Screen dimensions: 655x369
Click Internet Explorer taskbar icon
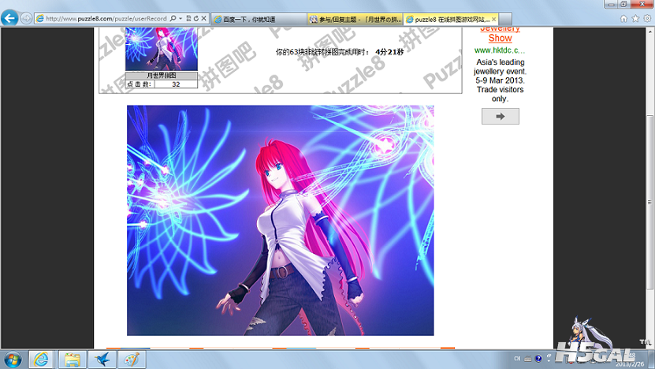tap(41, 360)
